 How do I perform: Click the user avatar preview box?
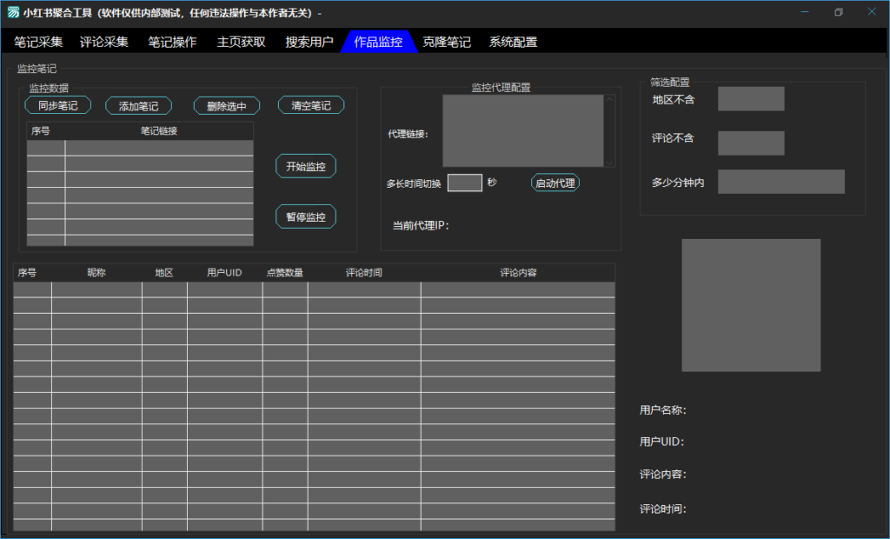pyautogui.click(x=751, y=305)
